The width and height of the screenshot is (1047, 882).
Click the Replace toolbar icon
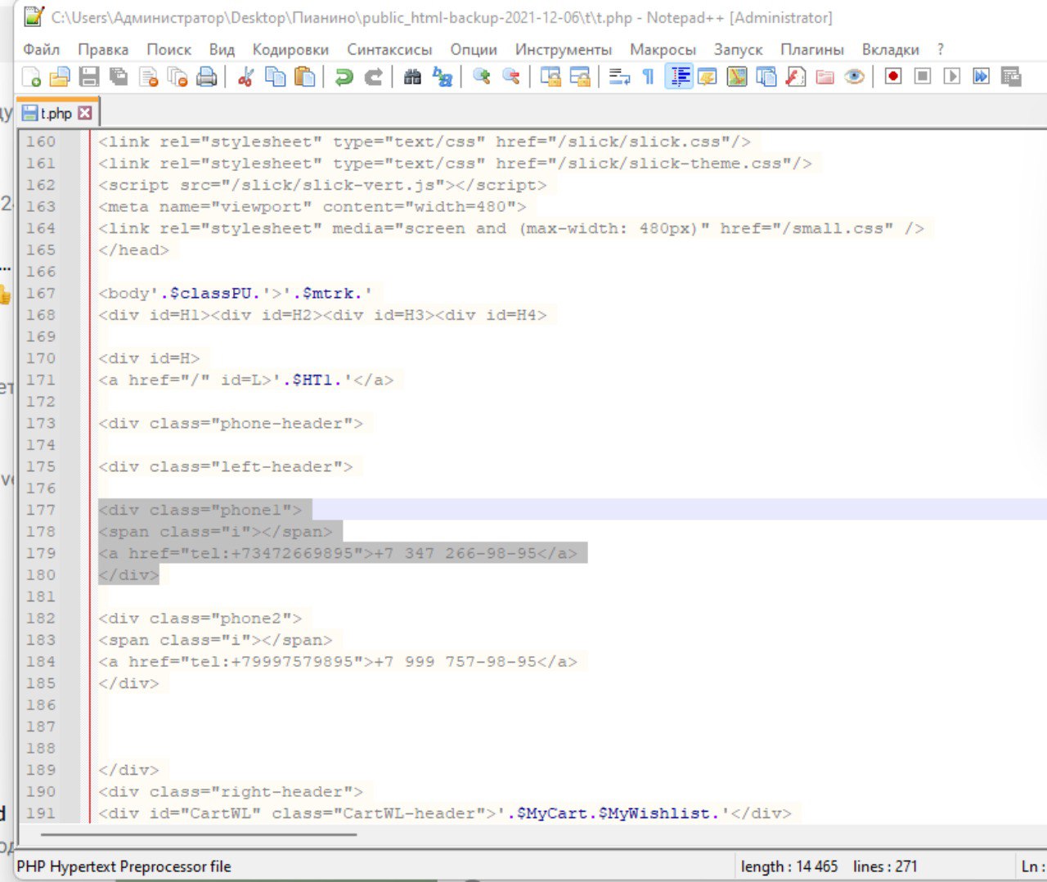click(442, 77)
